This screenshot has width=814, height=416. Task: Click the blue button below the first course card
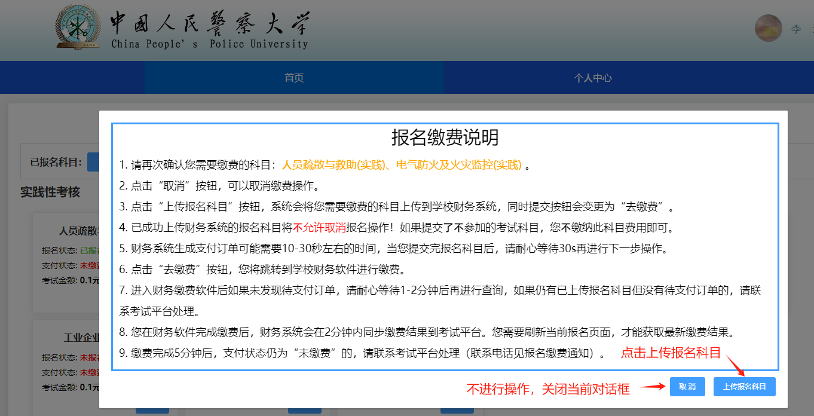[152, 410]
